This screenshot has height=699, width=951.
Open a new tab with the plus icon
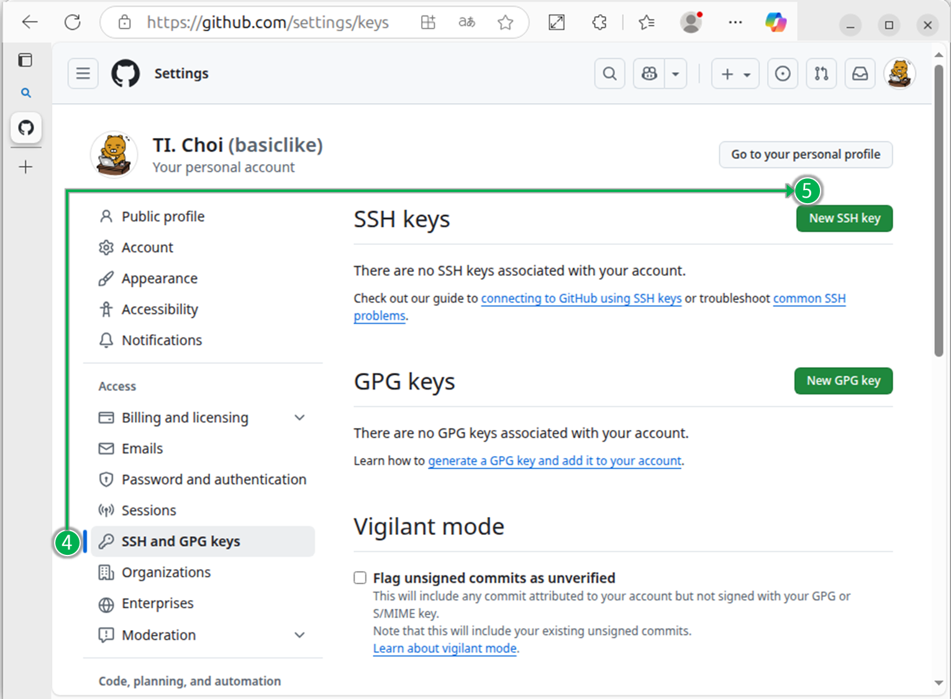[x=25, y=167]
